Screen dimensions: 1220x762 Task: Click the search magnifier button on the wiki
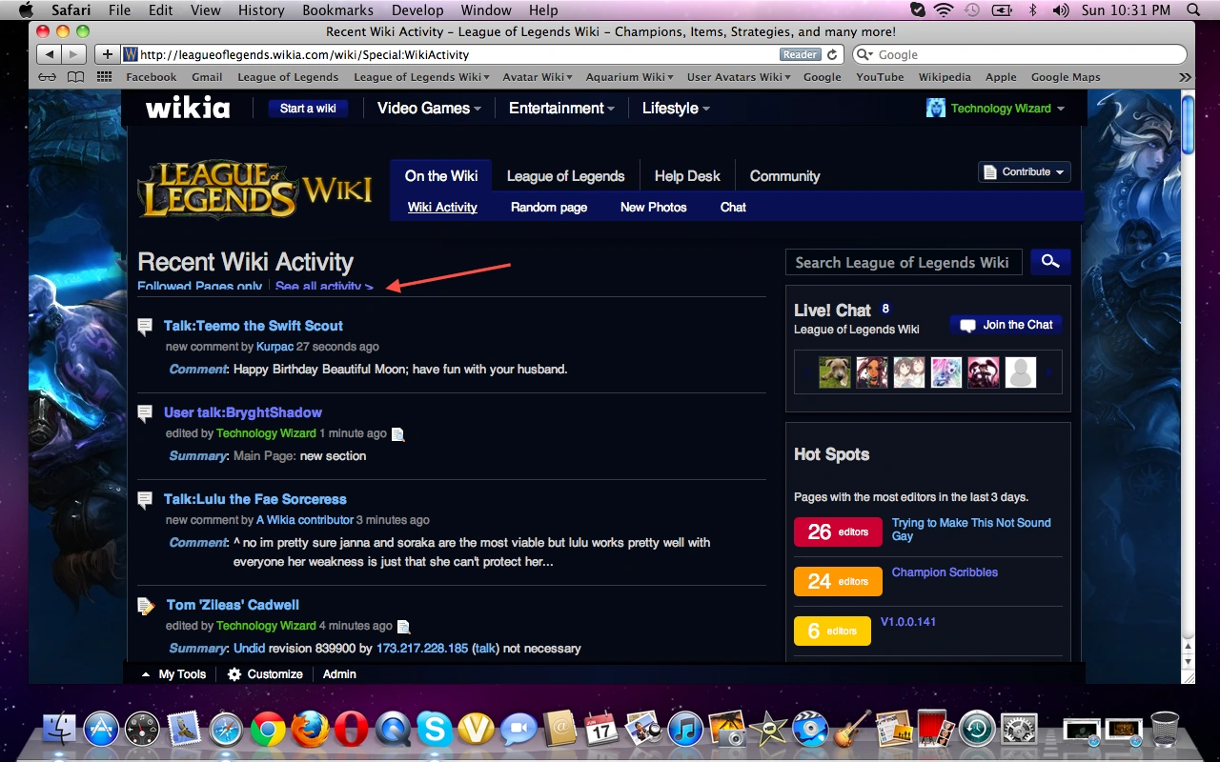[x=1050, y=262]
